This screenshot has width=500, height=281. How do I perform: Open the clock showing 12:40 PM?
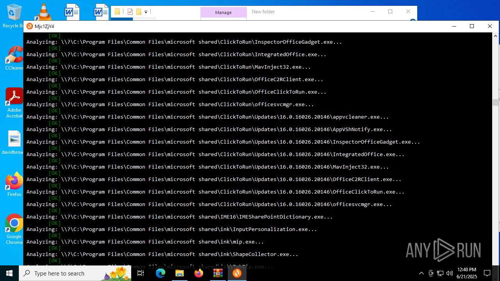[x=466, y=273]
